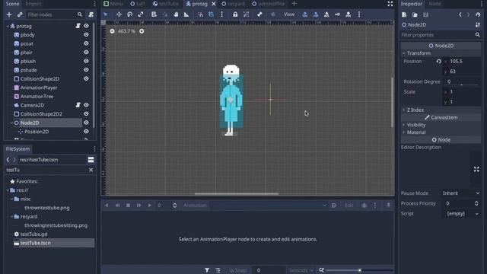The height and width of the screenshot is (274, 487).
Task: Open the snapping options three-dot menu
Action: tap(221, 14)
